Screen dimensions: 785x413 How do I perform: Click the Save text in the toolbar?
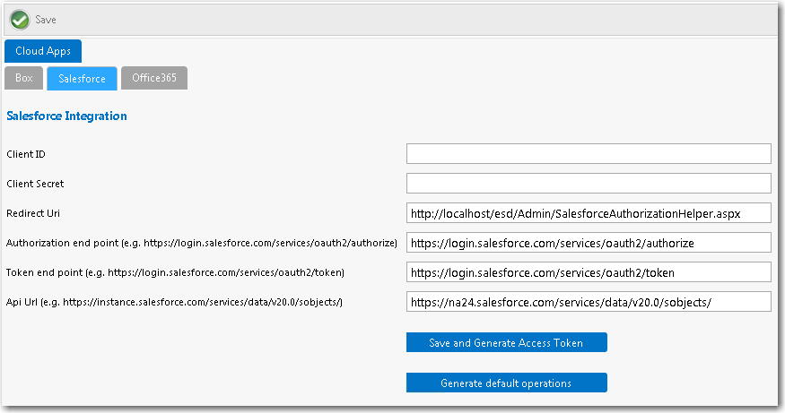46,20
